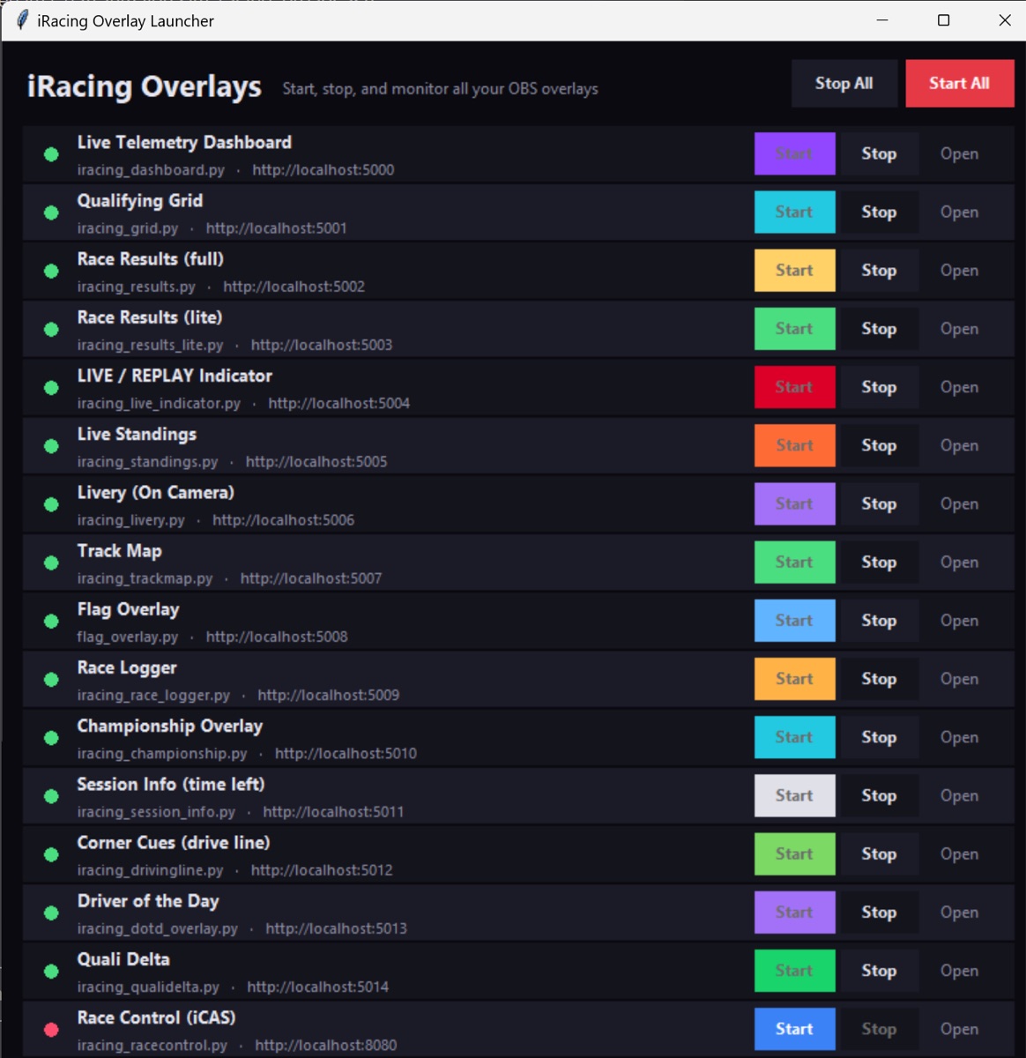1026x1058 pixels.
Task: Start the Quali Delta overlay
Action: coord(794,971)
